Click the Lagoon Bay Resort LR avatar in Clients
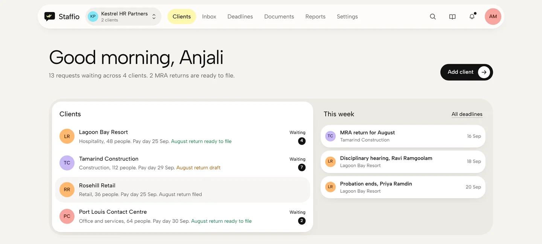 pyautogui.click(x=67, y=136)
